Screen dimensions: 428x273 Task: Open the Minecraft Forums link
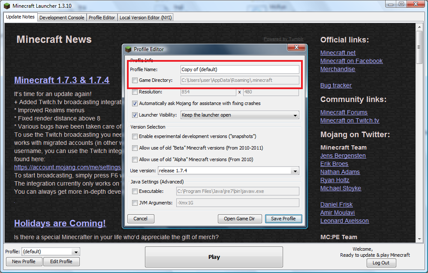[x=344, y=112]
